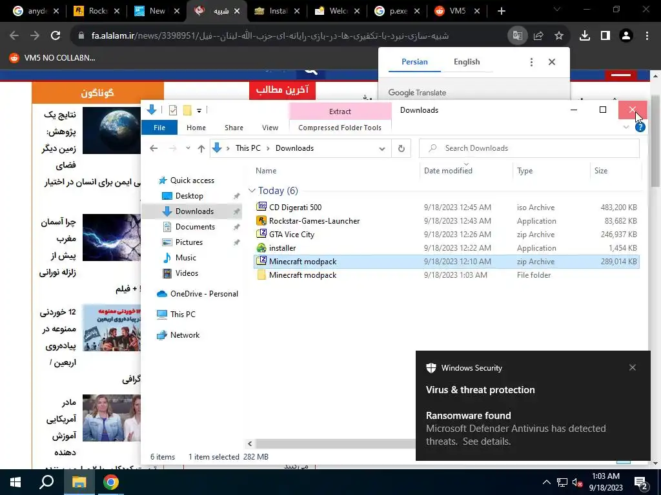Open the Windows Start menu
Image resolution: width=661 pixels, height=495 pixels.
tap(15, 482)
